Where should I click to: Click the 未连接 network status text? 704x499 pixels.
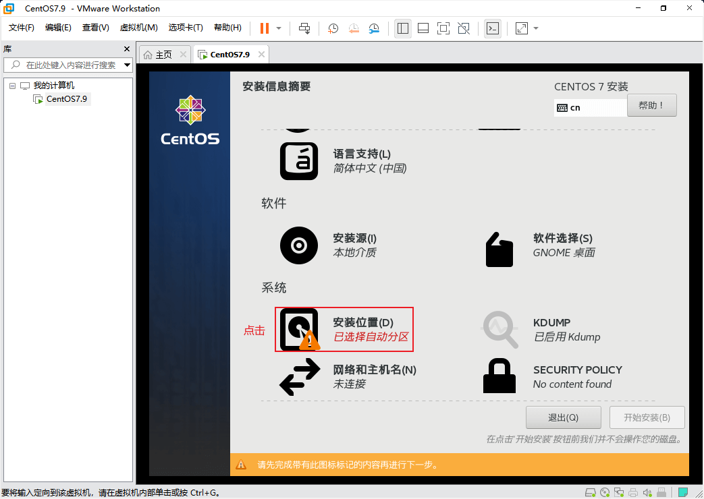[x=350, y=384]
